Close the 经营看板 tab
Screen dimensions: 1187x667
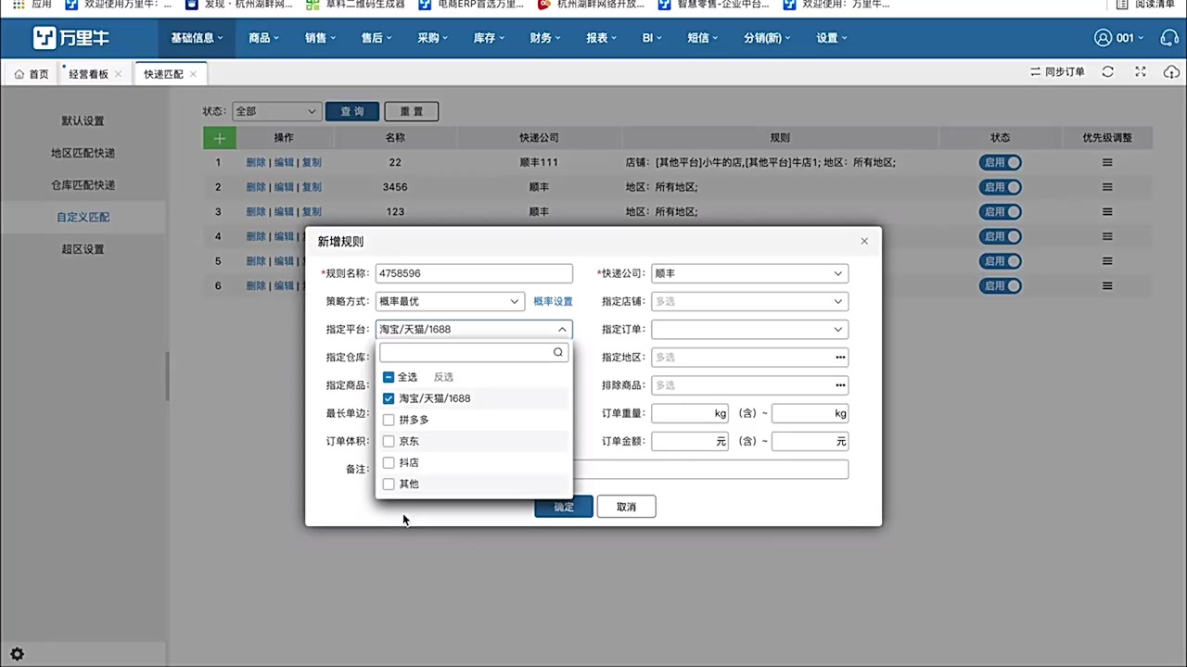(119, 74)
